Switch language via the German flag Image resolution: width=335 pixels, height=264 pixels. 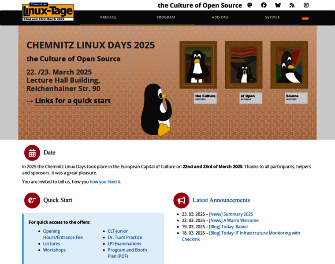click(x=305, y=18)
